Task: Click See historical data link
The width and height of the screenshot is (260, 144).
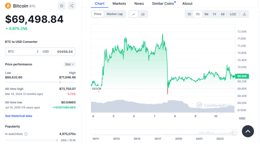Action: [x=19, y=116]
